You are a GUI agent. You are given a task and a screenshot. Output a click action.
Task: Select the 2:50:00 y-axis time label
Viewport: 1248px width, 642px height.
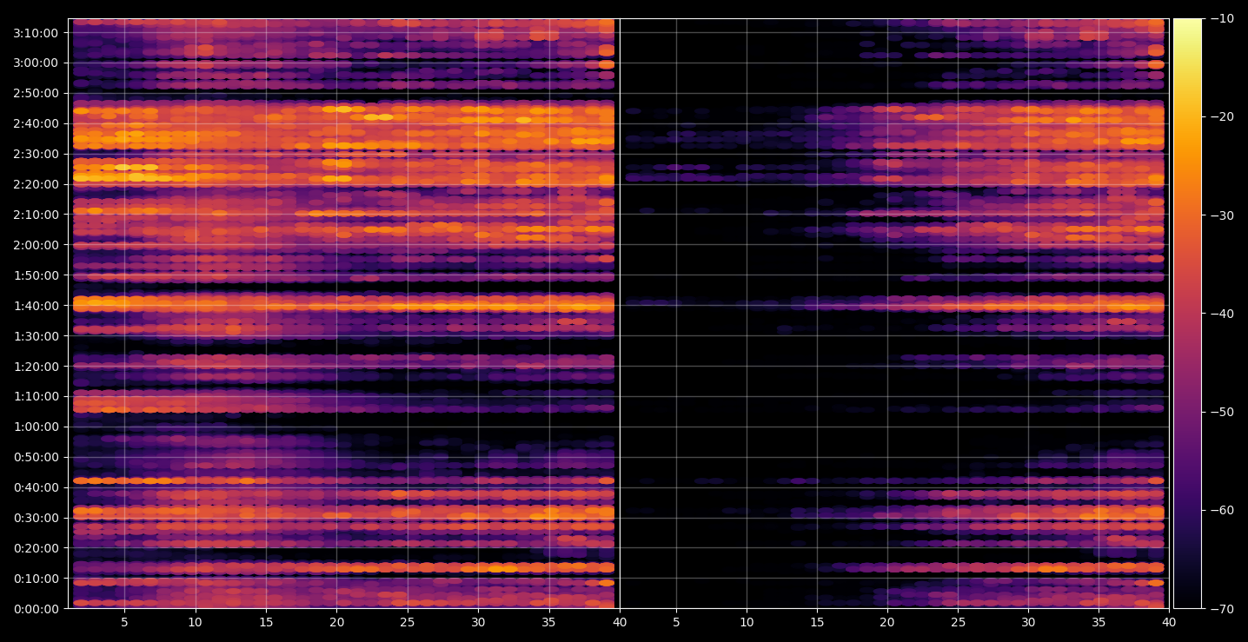tap(36, 93)
